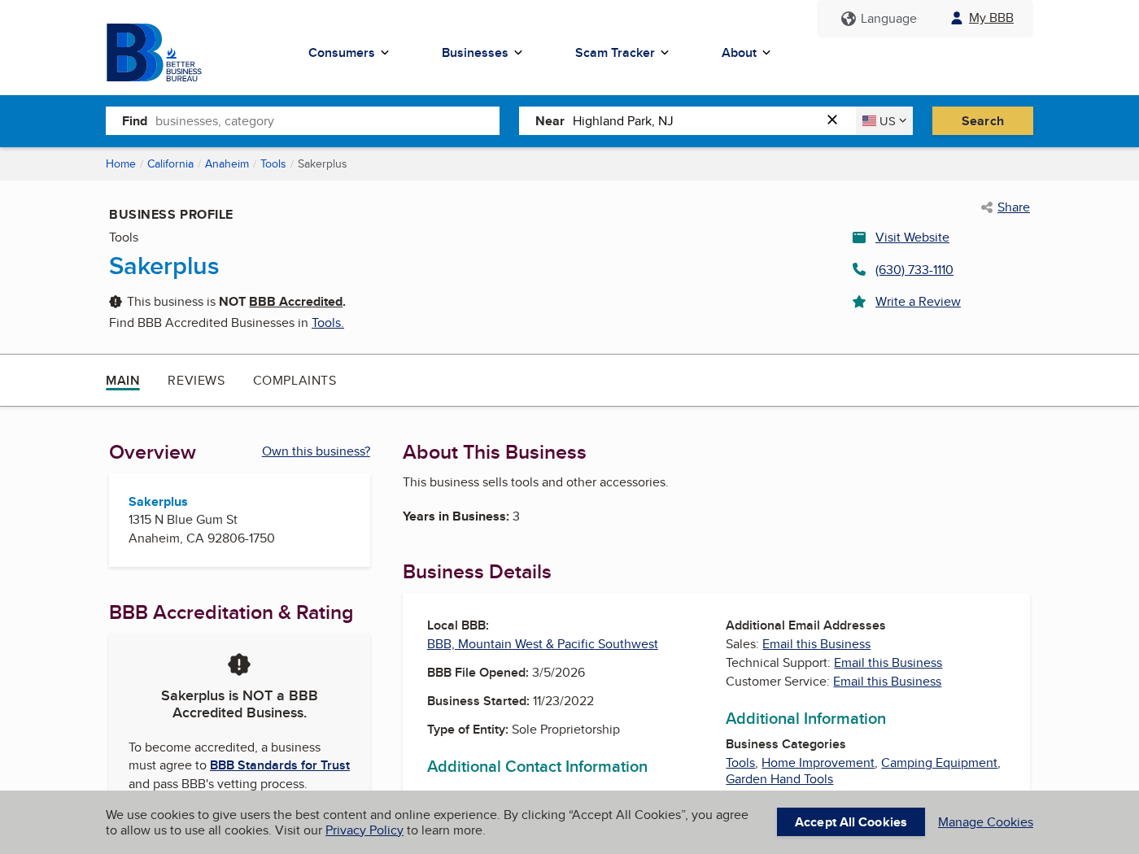Click the Tools. link under accreditation notice
The width and height of the screenshot is (1139, 854).
pos(328,323)
